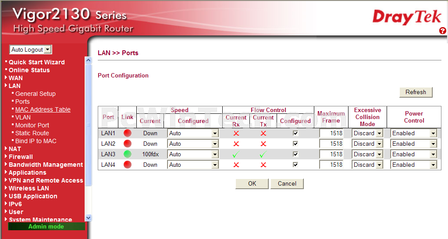Toggle LAN2 flow control checkbox
This screenshot has height=239, width=448.
(x=295, y=144)
